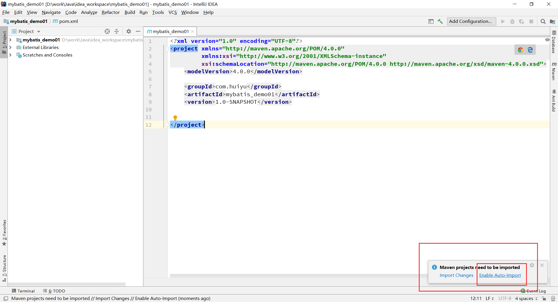Screen dimensions: 558x302
Task: Toggle the Z: Structure tool window
Action: (x=4, y=268)
